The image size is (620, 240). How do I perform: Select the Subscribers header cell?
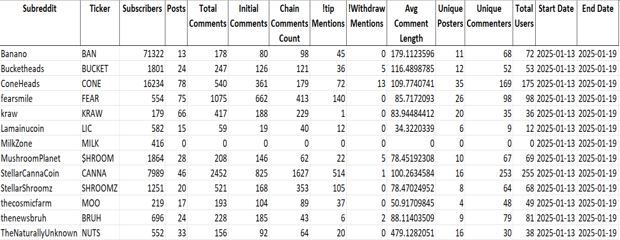[x=143, y=23]
